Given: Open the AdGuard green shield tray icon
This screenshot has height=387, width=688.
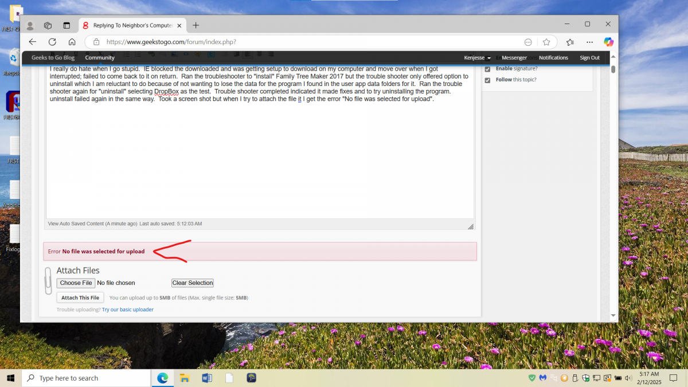Looking at the screenshot, I should [x=532, y=378].
